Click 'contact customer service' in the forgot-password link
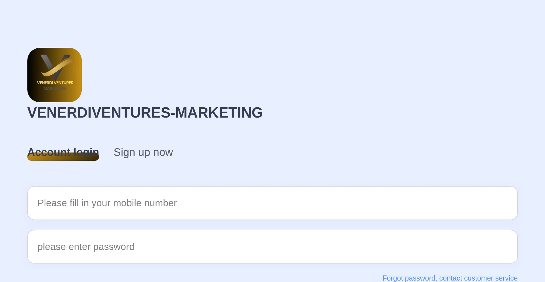This screenshot has height=282, width=545. tap(478, 278)
